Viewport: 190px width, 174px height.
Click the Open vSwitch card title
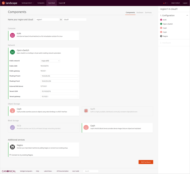23,50
